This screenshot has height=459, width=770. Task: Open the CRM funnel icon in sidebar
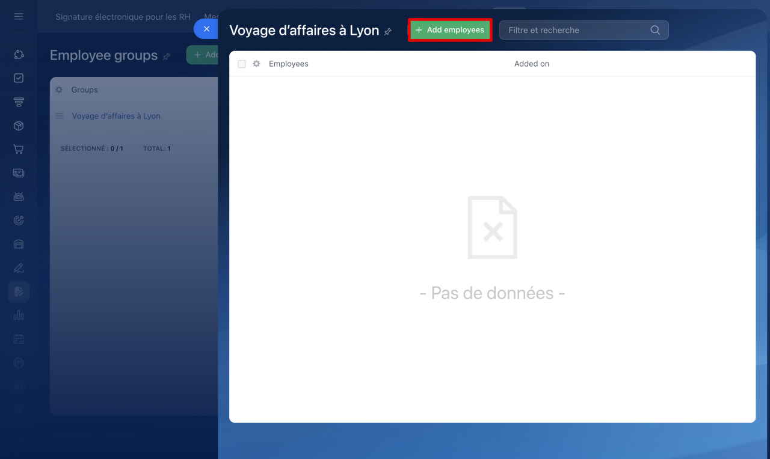pos(19,102)
